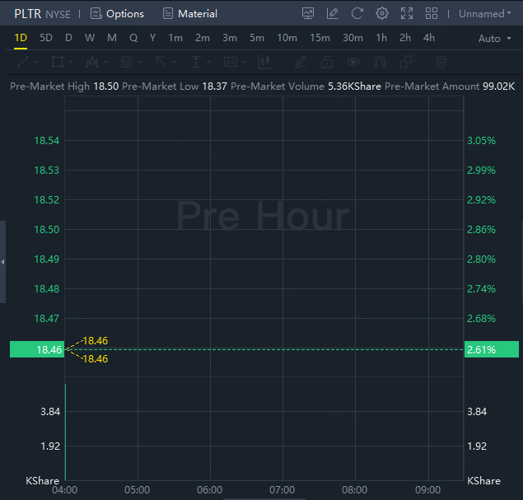Open the Auto scale dropdown
The height and width of the screenshot is (500, 523).
(494, 39)
